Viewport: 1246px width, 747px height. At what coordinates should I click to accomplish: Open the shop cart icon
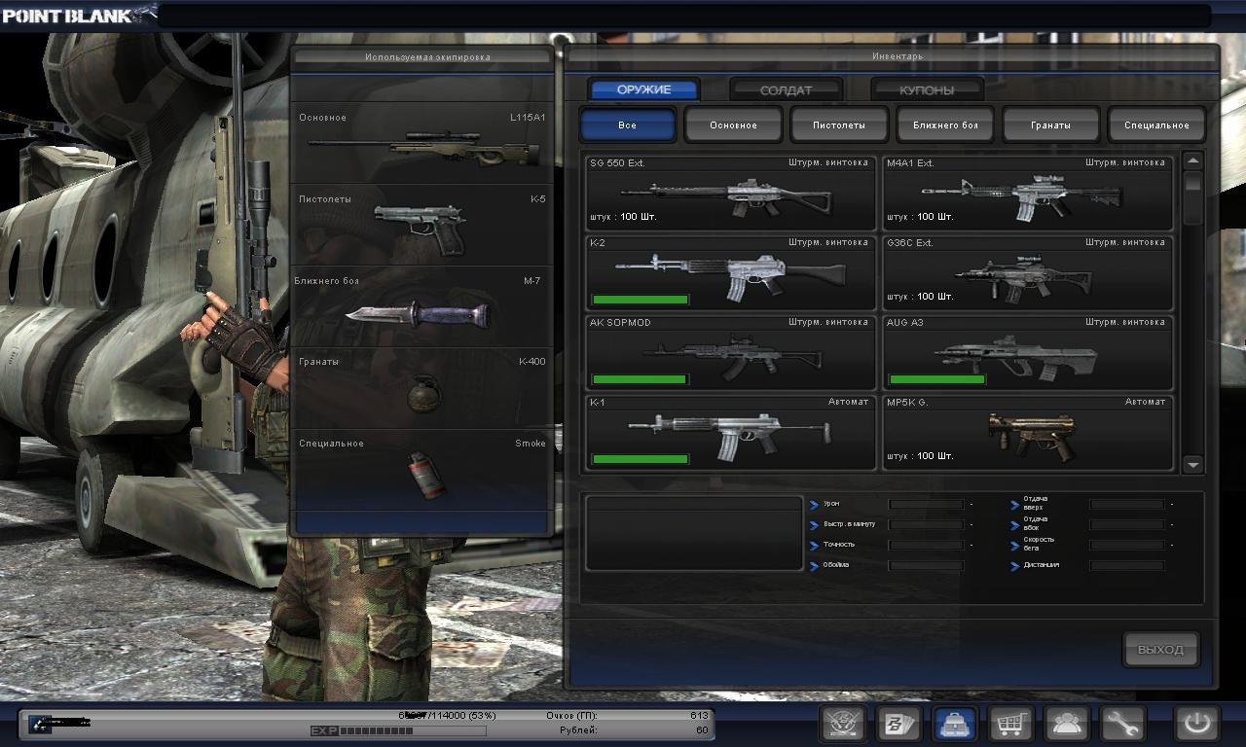pyautogui.click(x=1010, y=725)
